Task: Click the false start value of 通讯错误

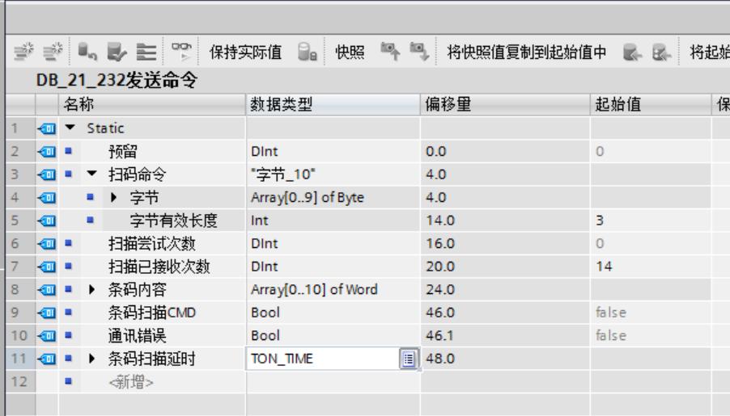Action: [x=611, y=335]
